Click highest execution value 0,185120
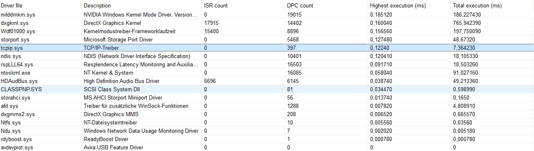534x151 pixels. pos(381,15)
